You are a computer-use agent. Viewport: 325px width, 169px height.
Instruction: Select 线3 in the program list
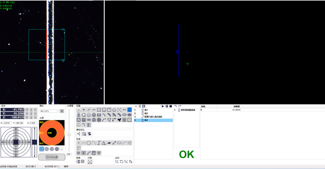(146, 120)
